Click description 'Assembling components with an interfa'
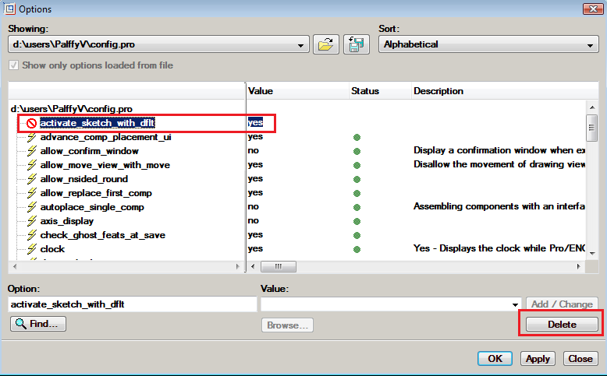607x376 pixels. tap(499, 206)
